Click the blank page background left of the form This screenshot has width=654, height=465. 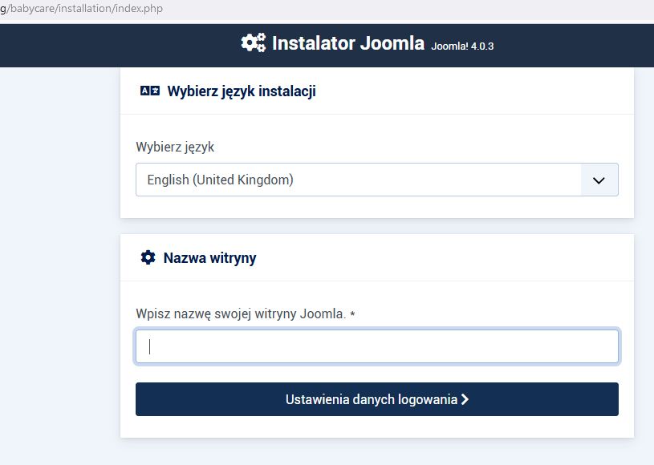point(58,265)
